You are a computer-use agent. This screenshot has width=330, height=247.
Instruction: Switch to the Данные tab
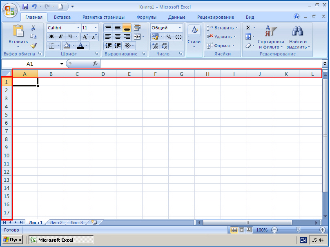point(176,17)
